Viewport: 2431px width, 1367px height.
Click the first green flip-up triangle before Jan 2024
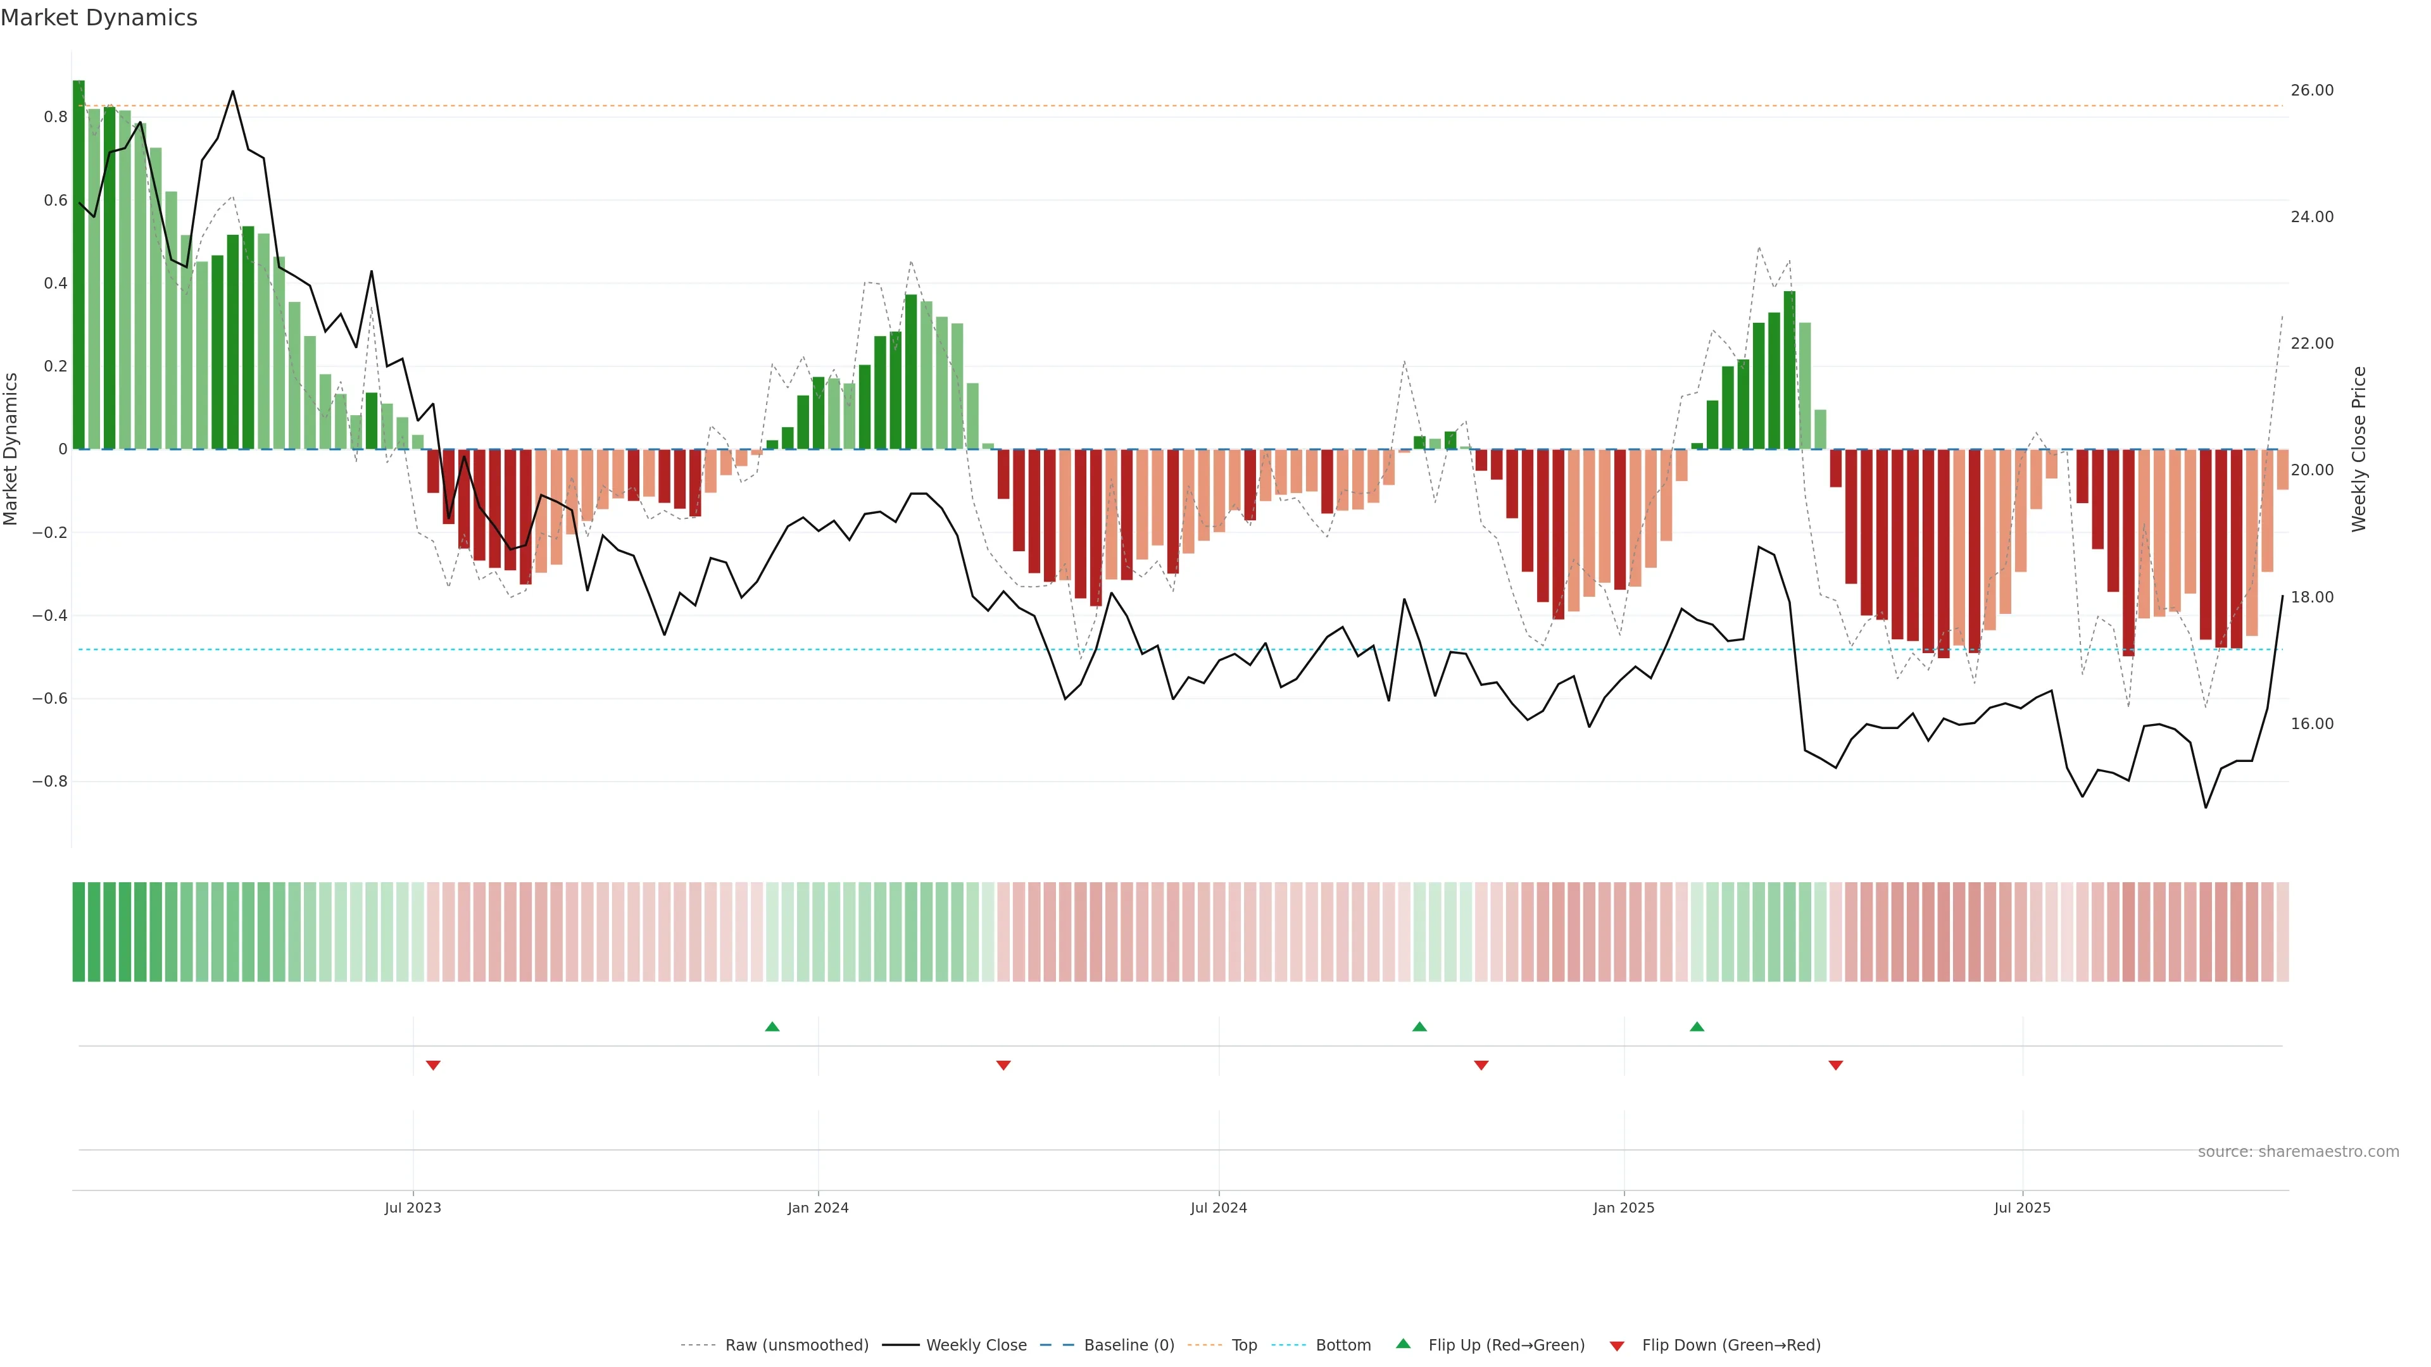coord(772,1027)
